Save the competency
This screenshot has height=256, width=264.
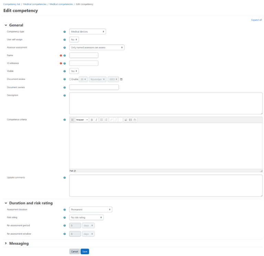85,252
